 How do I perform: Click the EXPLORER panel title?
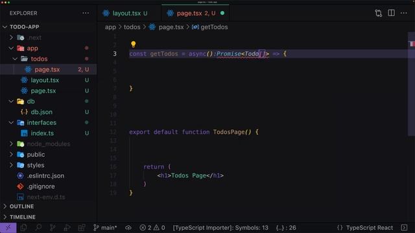pos(23,13)
